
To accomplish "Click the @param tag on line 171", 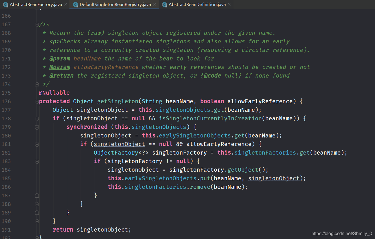I will pos(59,58).
